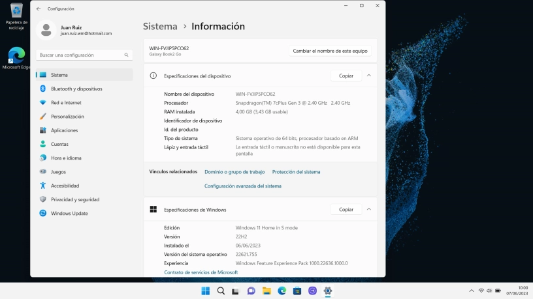Copy the Especificaciones del dispositivo details
This screenshot has width=533, height=299.
click(x=346, y=76)
